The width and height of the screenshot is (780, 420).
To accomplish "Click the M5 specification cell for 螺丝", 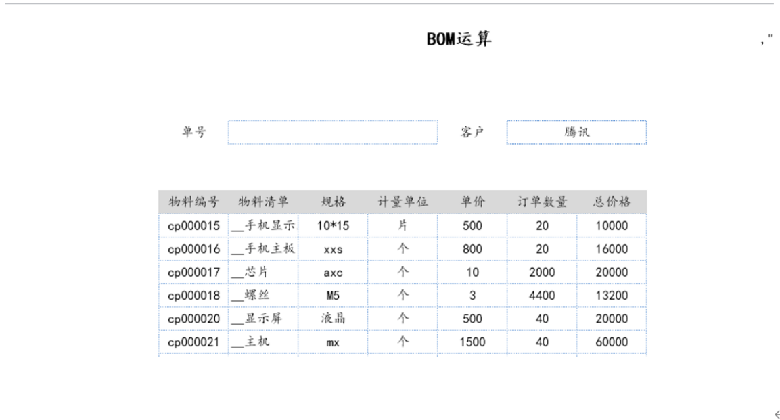I will click(x=333, y=296).
